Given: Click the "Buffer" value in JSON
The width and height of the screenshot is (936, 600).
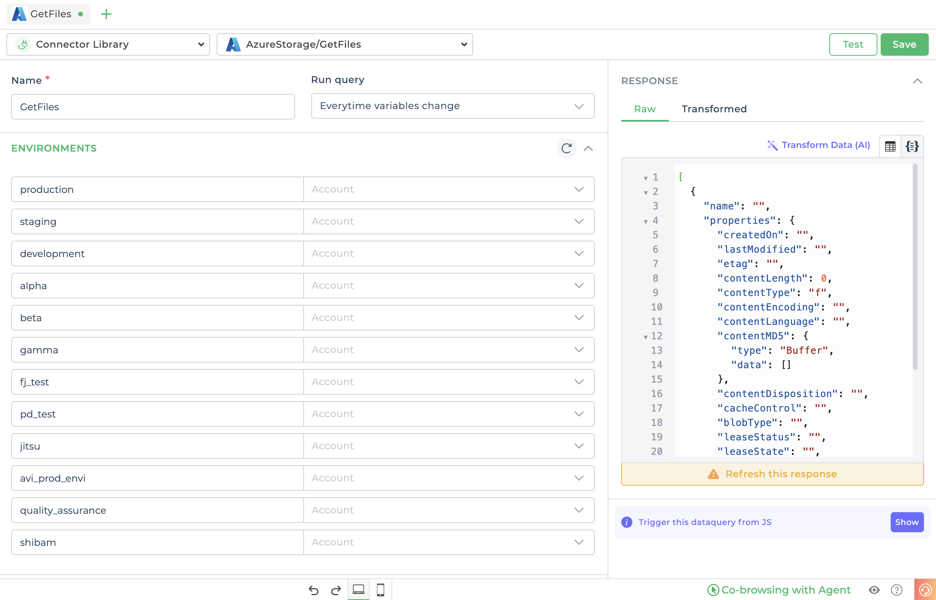Looking at the screenshot, I should pyautogui.click(x=804, y=351).
